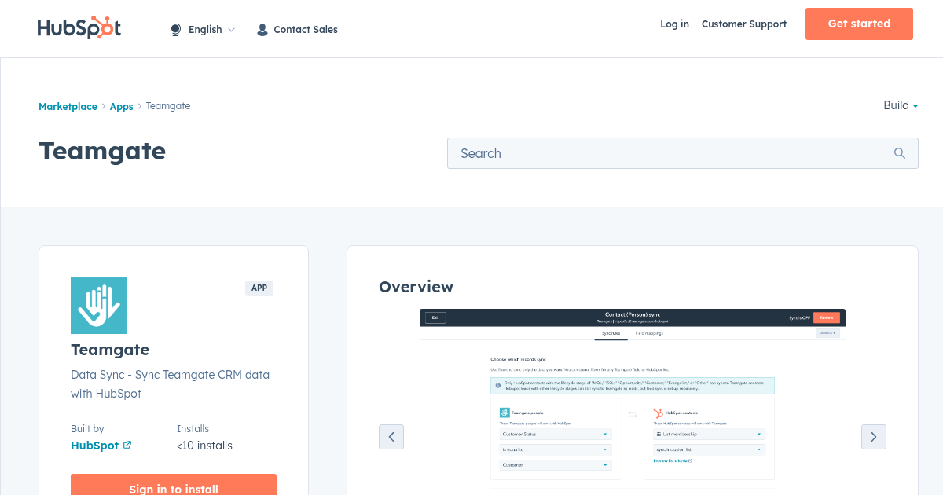Go to Marketplace breadcrumb
This screenshot has height=495, width=943.
tap(68, 106)
